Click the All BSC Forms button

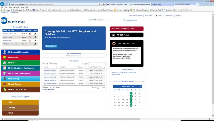[x=127, y=35]
